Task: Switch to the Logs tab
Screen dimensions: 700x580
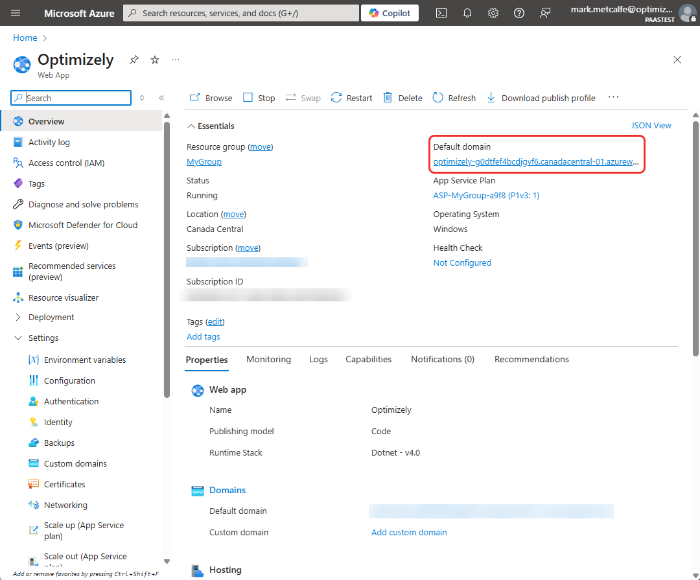Action: click(x=318, y=360)
